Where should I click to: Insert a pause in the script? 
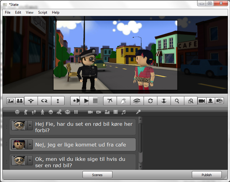[76, 112]
